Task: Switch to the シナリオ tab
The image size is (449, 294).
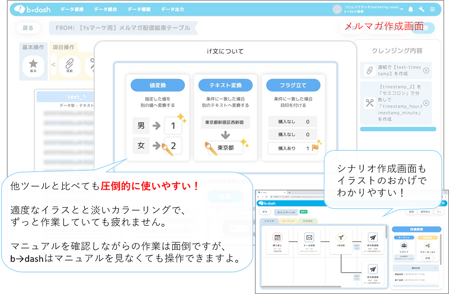Action: click(x=269, y=221)
